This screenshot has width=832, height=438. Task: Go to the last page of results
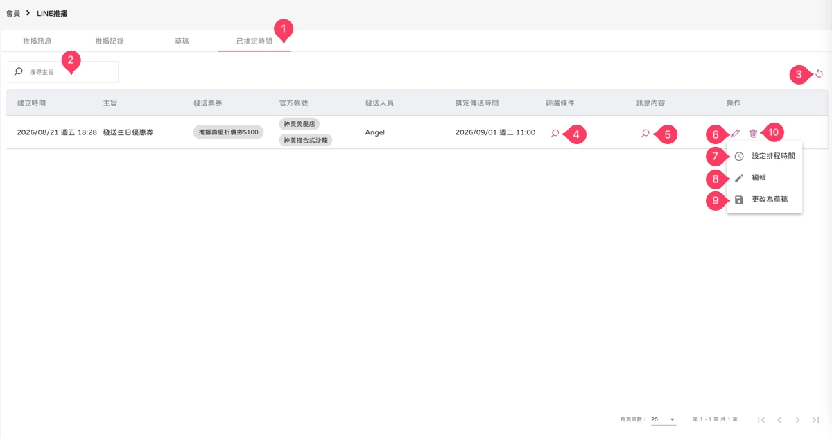click(x=815, y=419)
